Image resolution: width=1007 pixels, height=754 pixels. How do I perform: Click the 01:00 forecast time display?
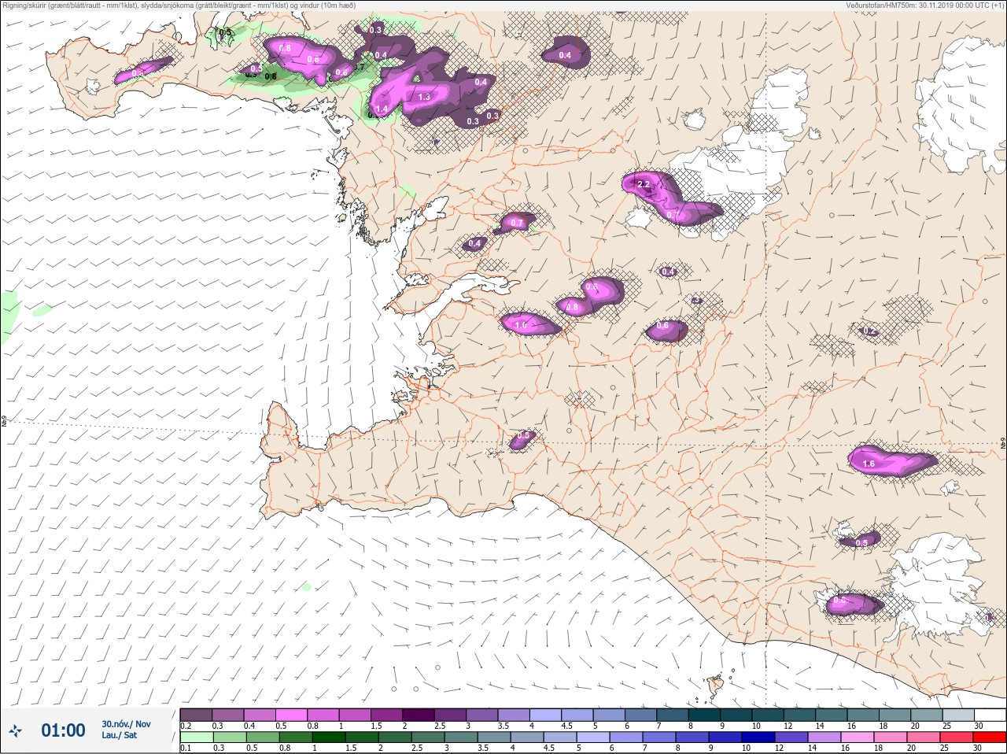63,730
